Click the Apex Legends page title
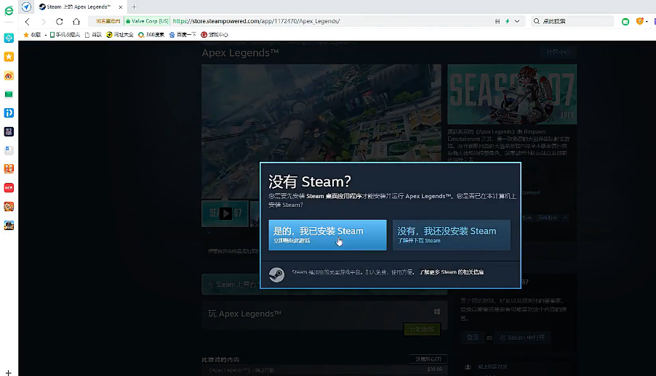 [240, 53]
